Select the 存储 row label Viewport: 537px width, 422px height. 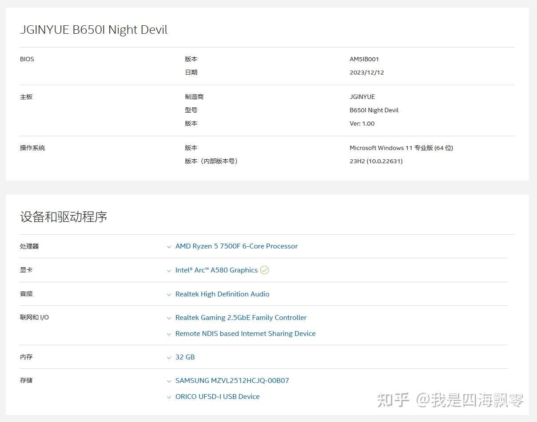[26, 380]
